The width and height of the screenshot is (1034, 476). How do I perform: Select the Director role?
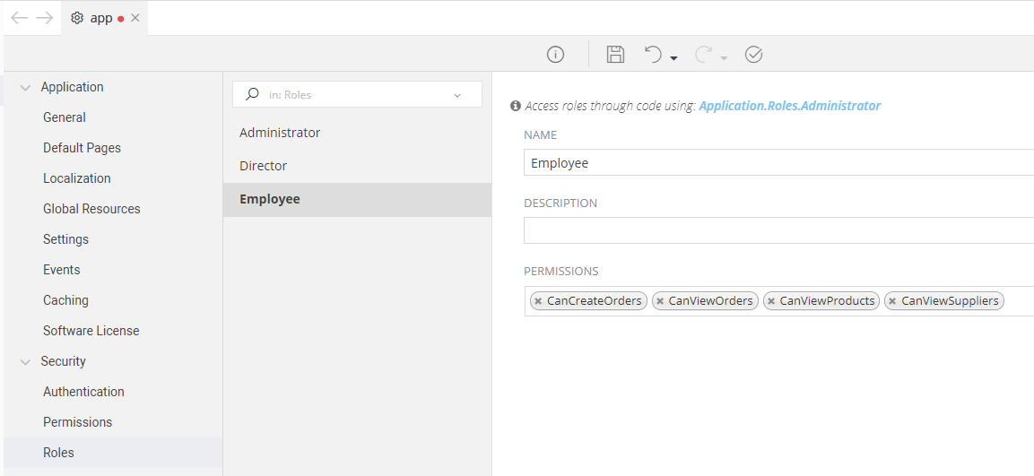pyautogui.click(x=264, y=166)
